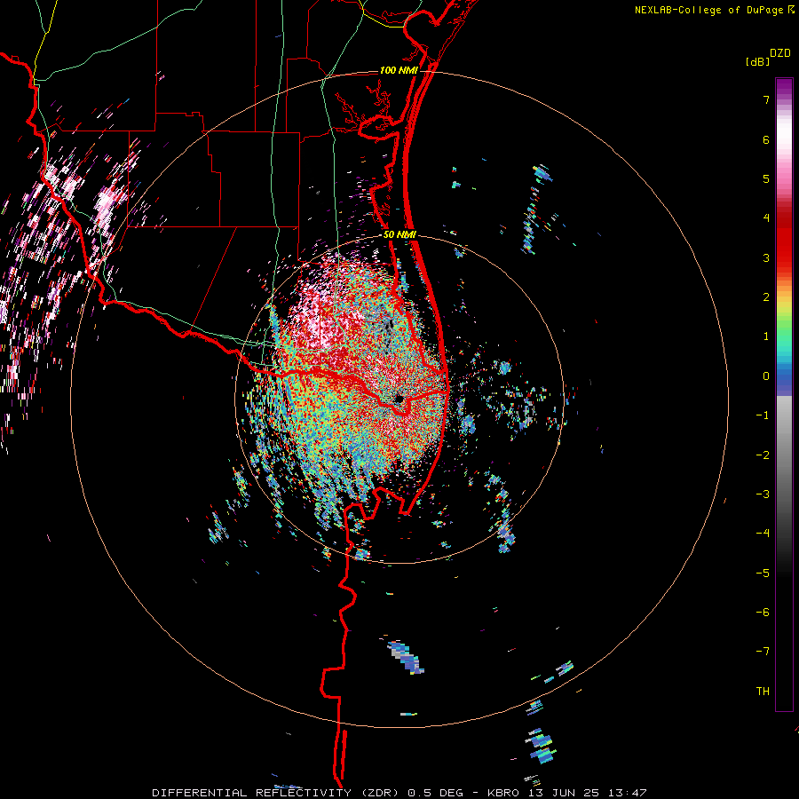Screen dimensions: 799x799
Task: Click the red segment of the color bar
Action: tap(784, 240)
